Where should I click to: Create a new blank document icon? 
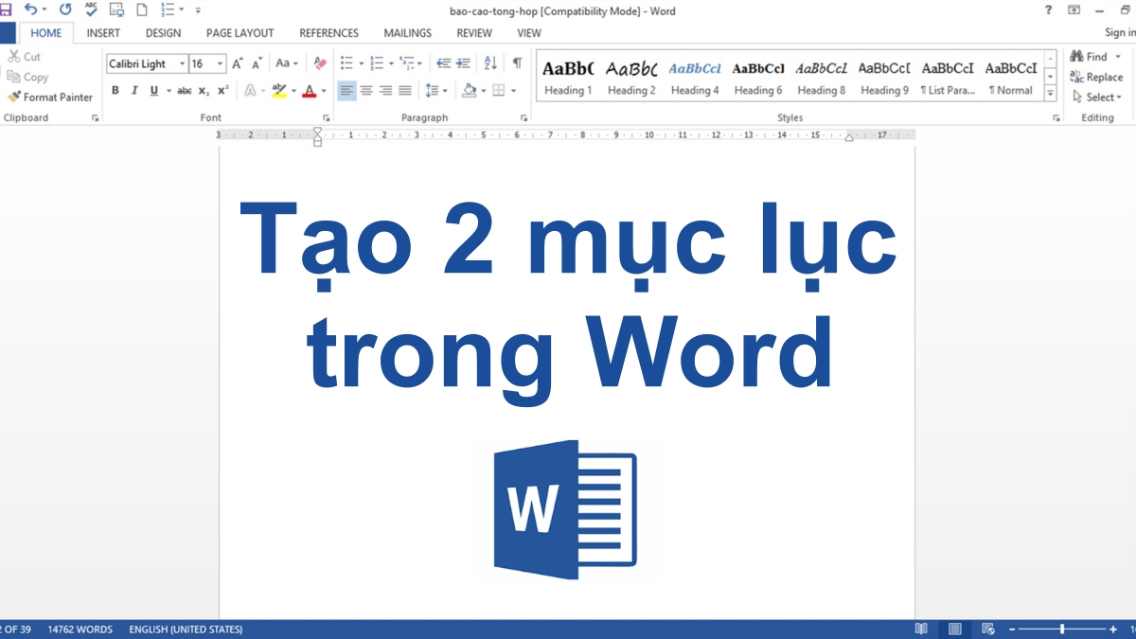pyautogui.click(x=142, y=9)
